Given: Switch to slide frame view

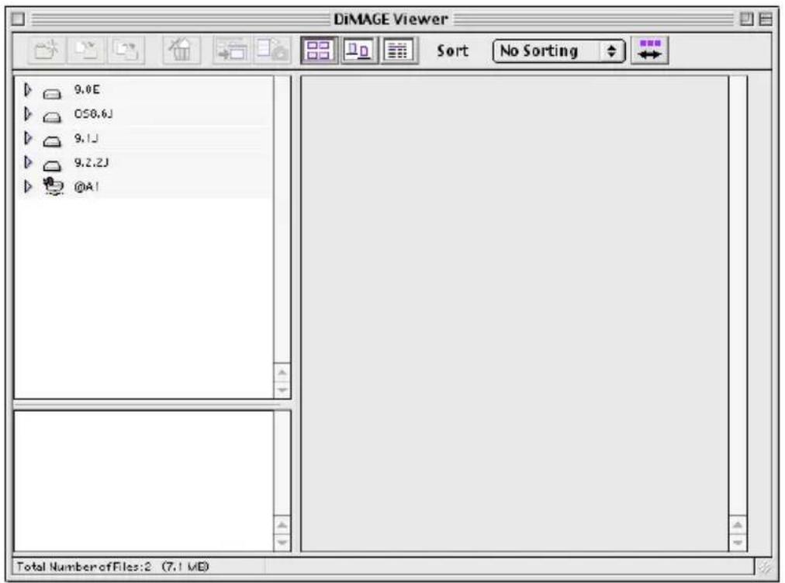Looking at the screenshot, I should (x=359, y=50).
